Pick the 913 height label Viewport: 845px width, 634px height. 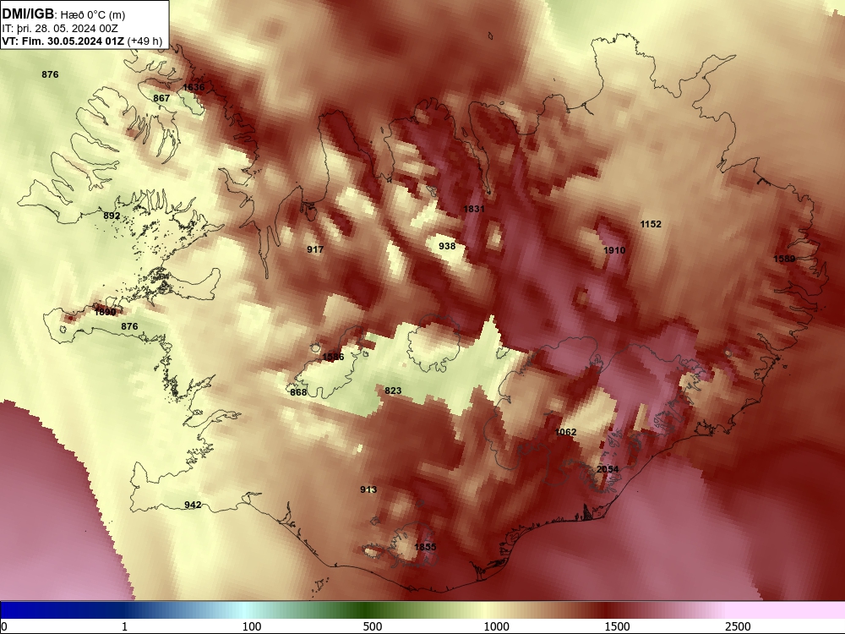(x=368, y=489)
